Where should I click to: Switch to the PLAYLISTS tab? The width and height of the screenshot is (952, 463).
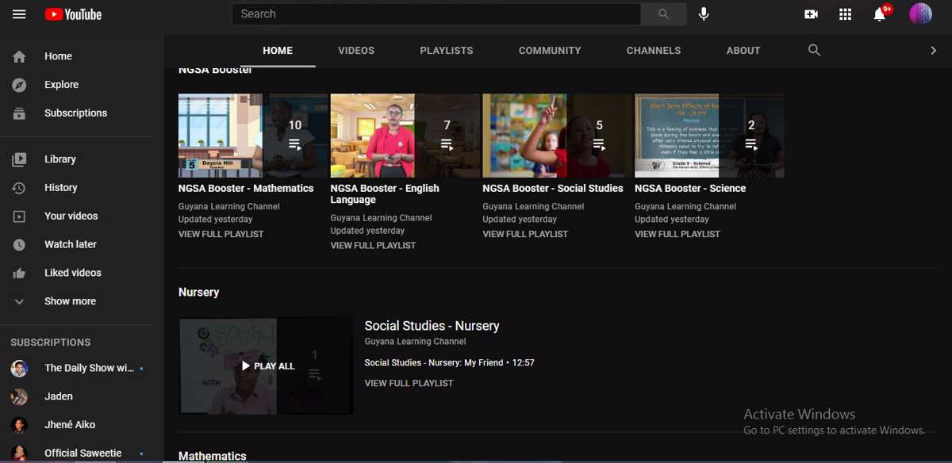pos(447,50)
